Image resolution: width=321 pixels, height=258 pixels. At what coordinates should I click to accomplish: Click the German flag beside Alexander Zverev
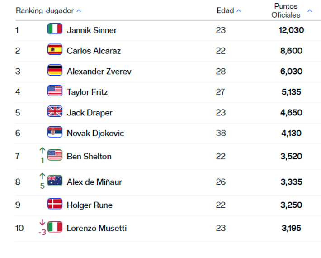pos(55,70)
